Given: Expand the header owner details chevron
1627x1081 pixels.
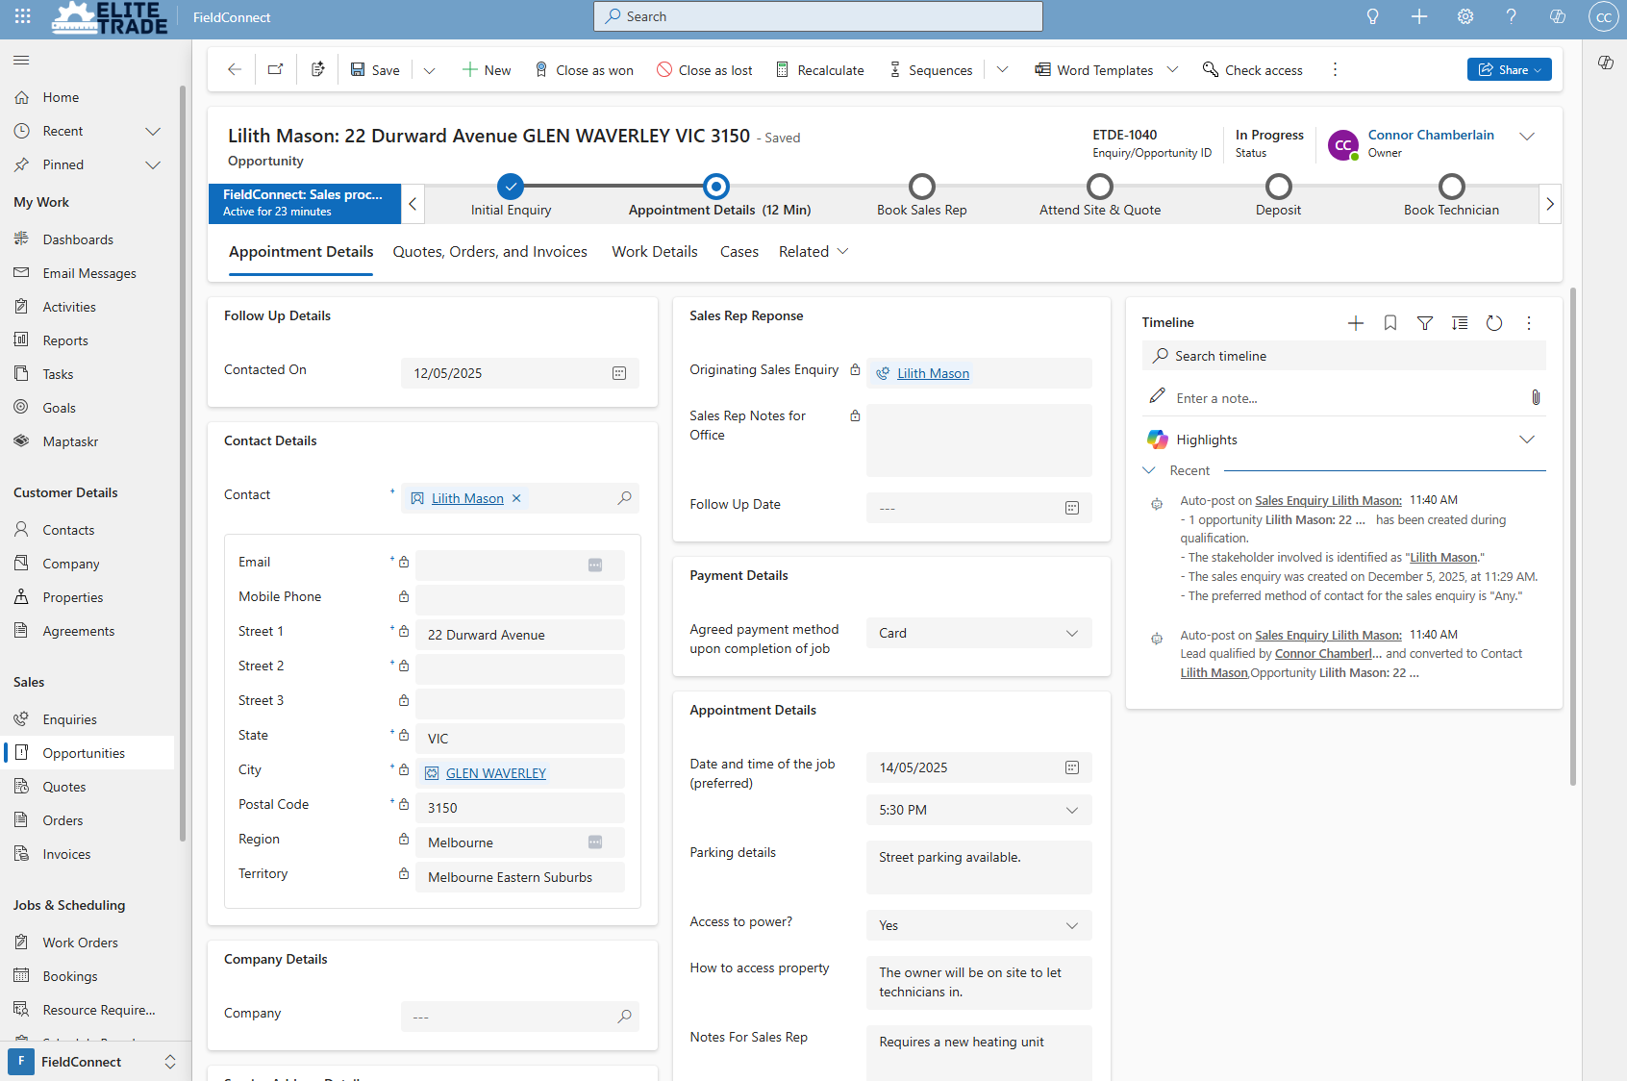Looking at the screenshot, I should [1527, 137].
